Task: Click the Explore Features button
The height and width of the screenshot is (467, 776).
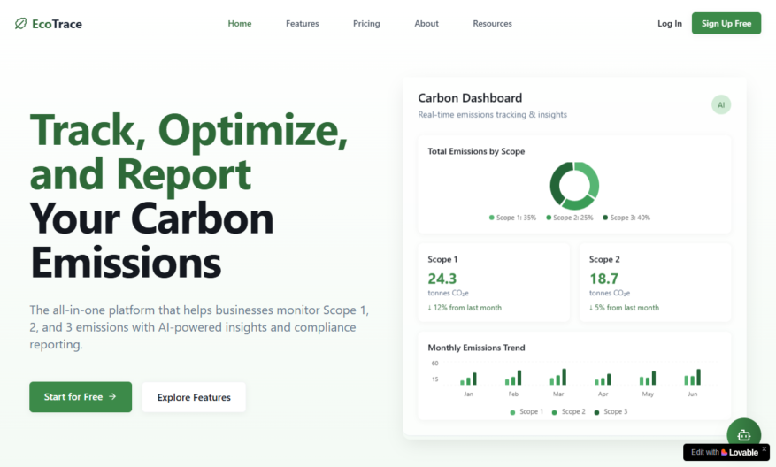Action: click(194, 397)
